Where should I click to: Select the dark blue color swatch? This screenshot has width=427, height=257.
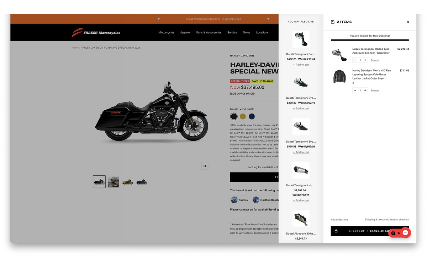pos(252,116)
